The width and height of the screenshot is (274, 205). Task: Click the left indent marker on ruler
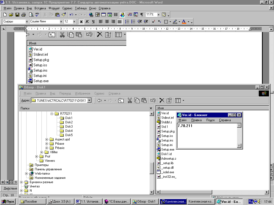[26, 31]
